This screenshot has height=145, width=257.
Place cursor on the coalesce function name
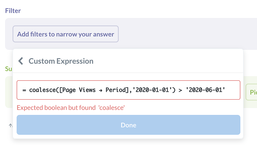(42, 90)
